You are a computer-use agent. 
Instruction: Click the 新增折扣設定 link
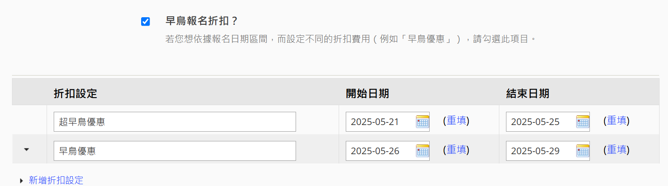56,180
